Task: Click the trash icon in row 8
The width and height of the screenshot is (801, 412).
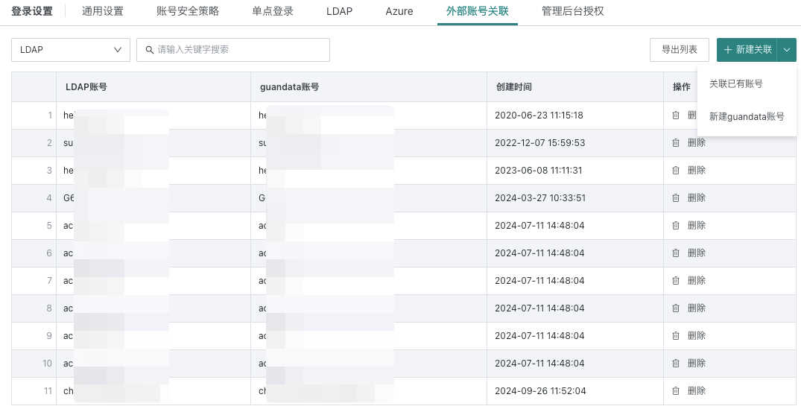Action: [676, 308]
